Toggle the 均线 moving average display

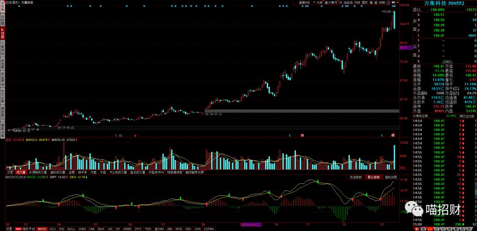click(x=356, y=3)
